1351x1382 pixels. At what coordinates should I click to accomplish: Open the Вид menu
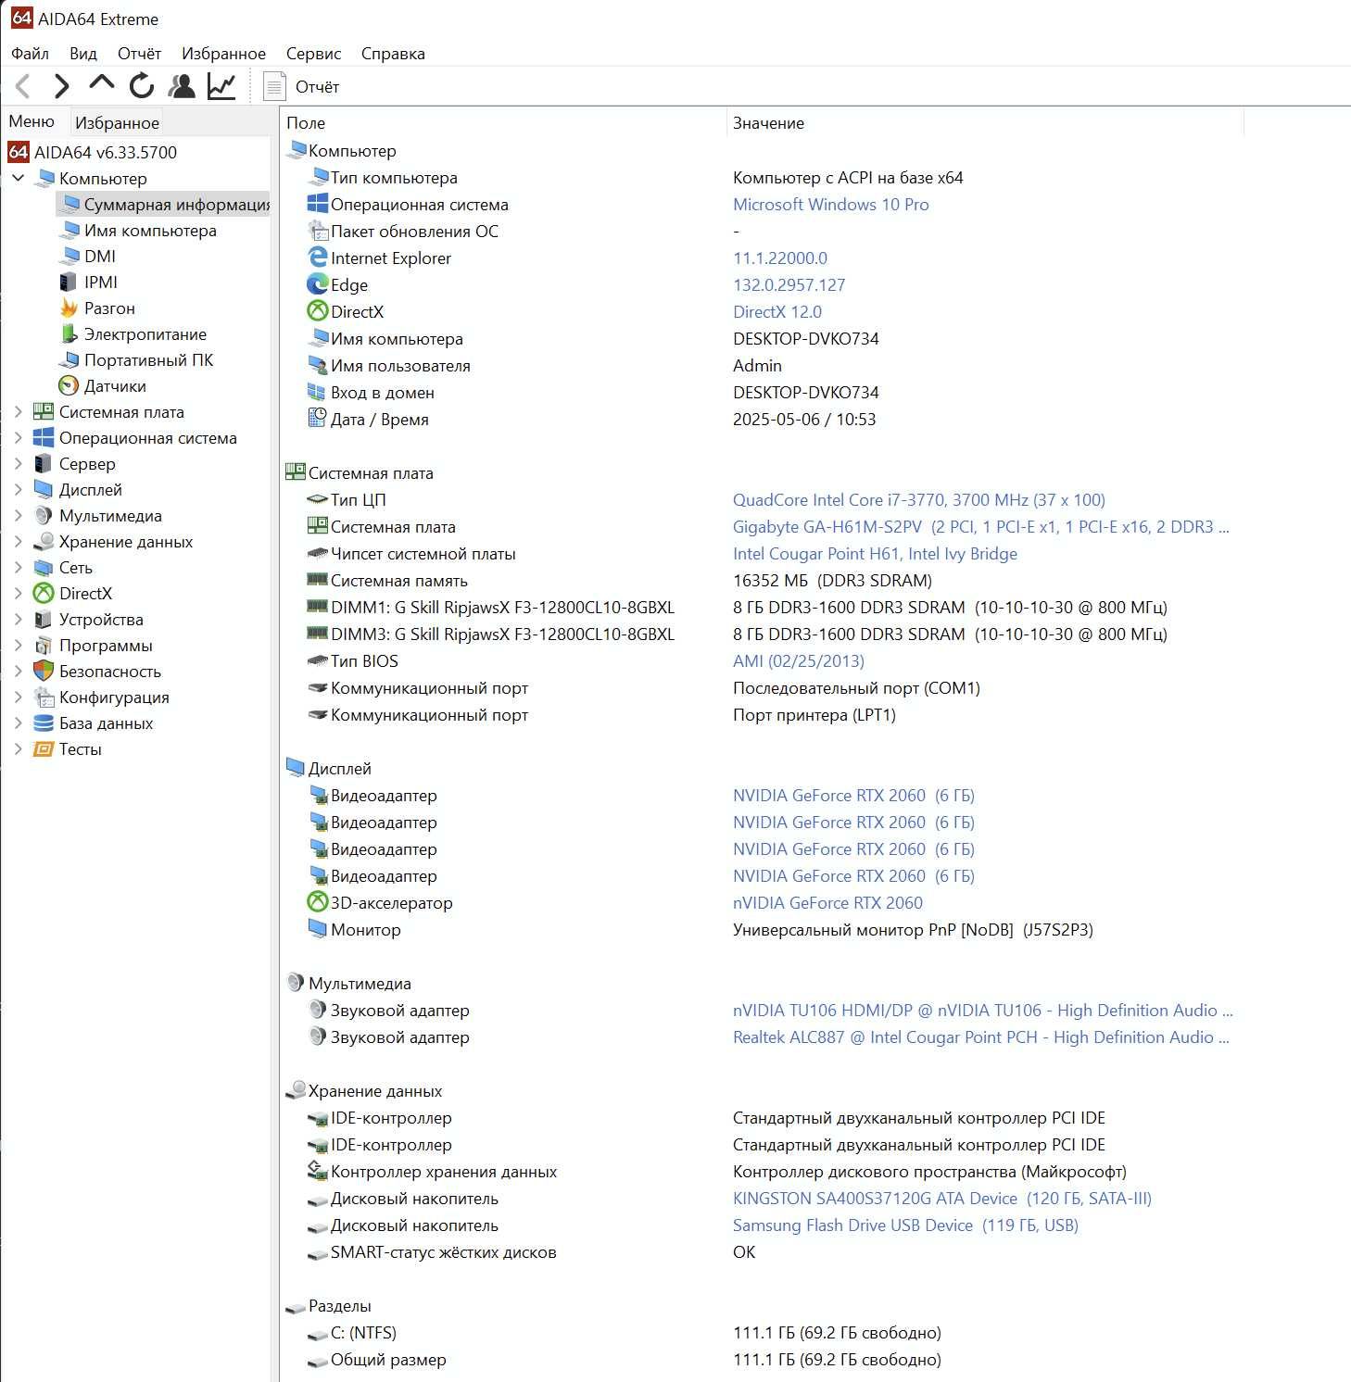point(83,53)
